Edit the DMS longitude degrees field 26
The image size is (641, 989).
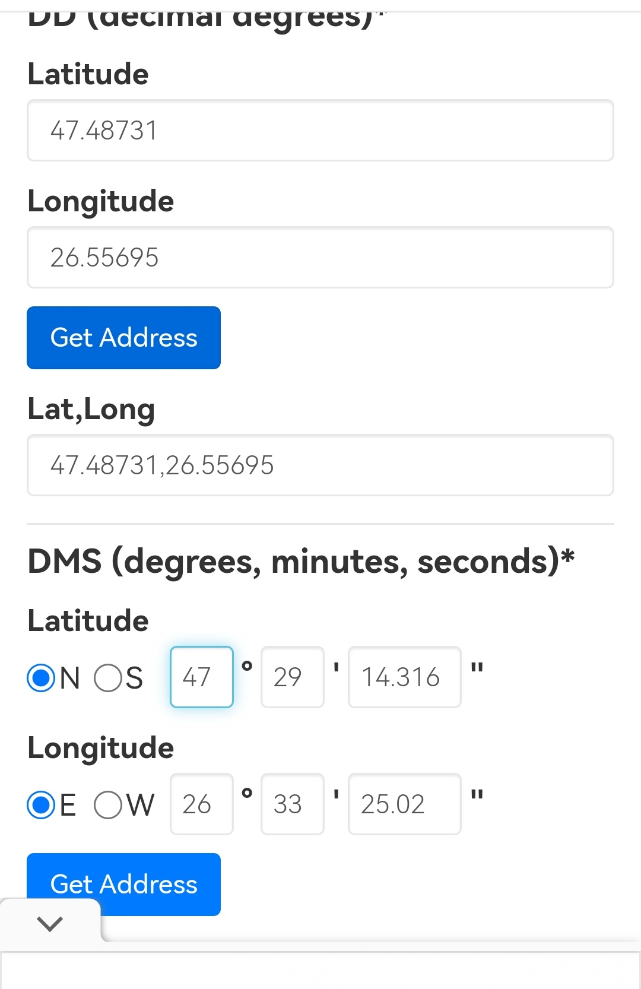202,804
